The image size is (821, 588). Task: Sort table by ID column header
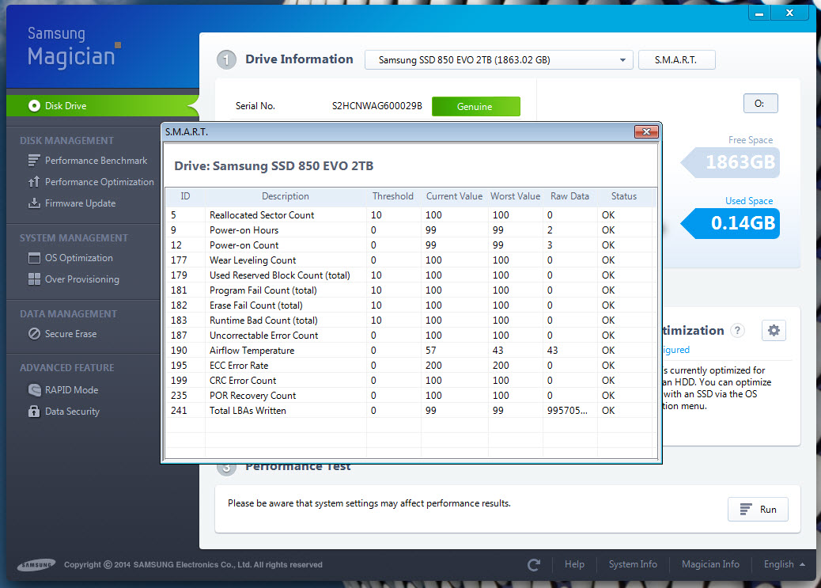[x=185, y=196]
